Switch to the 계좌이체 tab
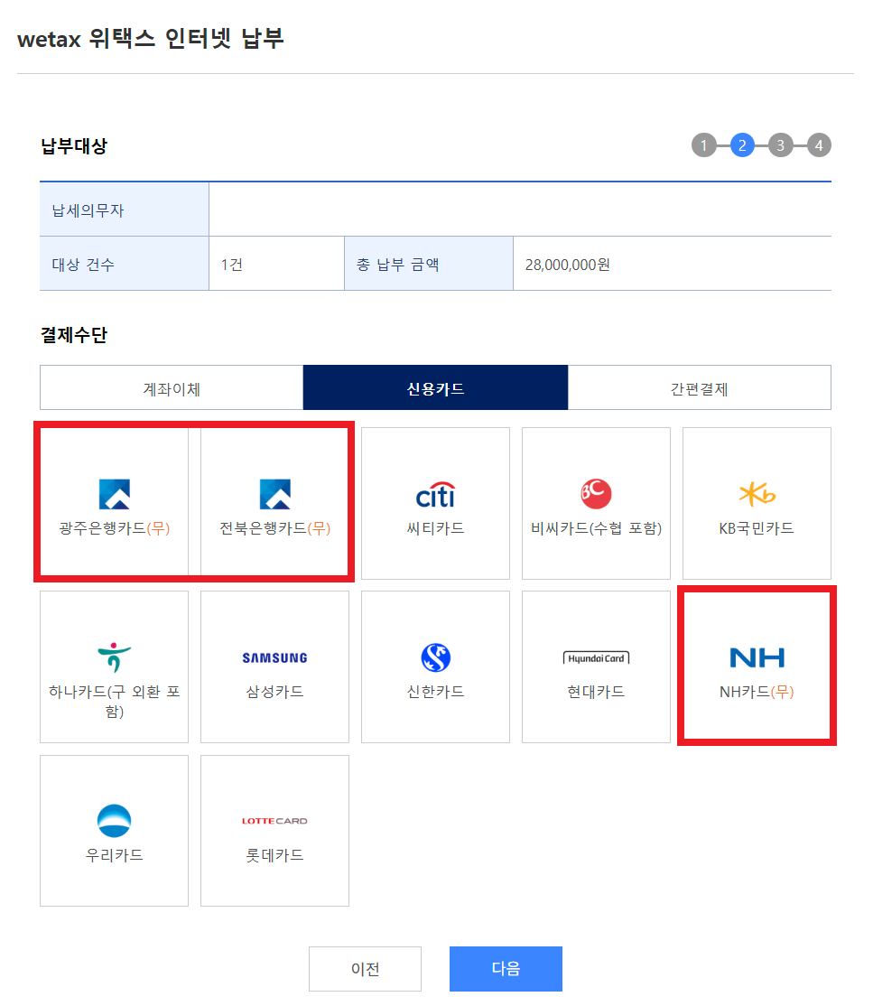 (172, 388)
